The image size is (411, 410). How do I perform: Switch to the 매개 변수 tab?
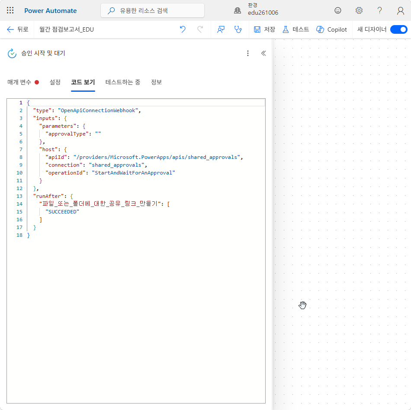pyautogui.click(x=23, y=82)
